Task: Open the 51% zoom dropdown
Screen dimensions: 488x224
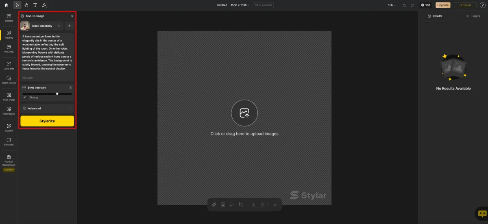Action: [x=391, y=5]
